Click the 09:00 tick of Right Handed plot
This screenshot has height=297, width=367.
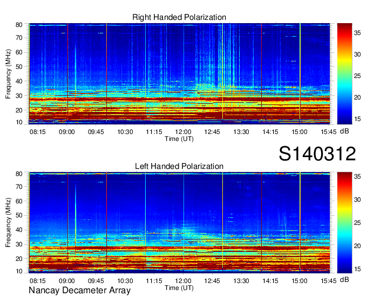[67, 132]
